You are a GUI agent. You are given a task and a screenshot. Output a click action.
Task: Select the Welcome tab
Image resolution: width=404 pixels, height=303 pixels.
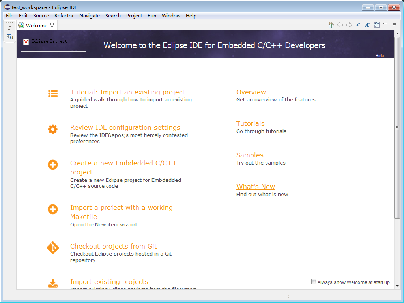click(x=37, y=25)
